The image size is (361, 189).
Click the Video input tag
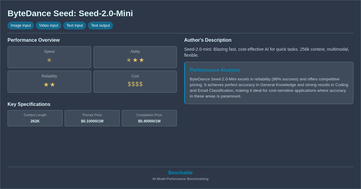[48, 25]
